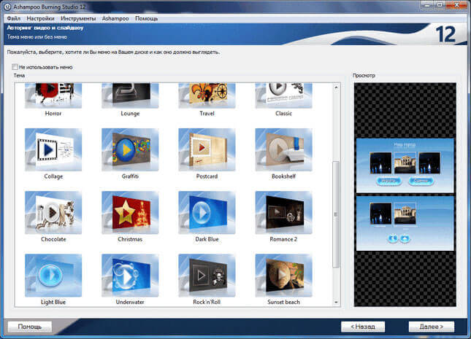Click the Light Blue label text
This screenshot has height=339, width=471.
coord(53,302)
